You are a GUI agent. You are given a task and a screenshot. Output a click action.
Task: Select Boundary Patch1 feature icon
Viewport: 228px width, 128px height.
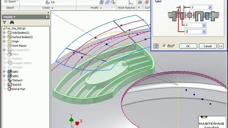pyautogui.click(x=10, y=63)
